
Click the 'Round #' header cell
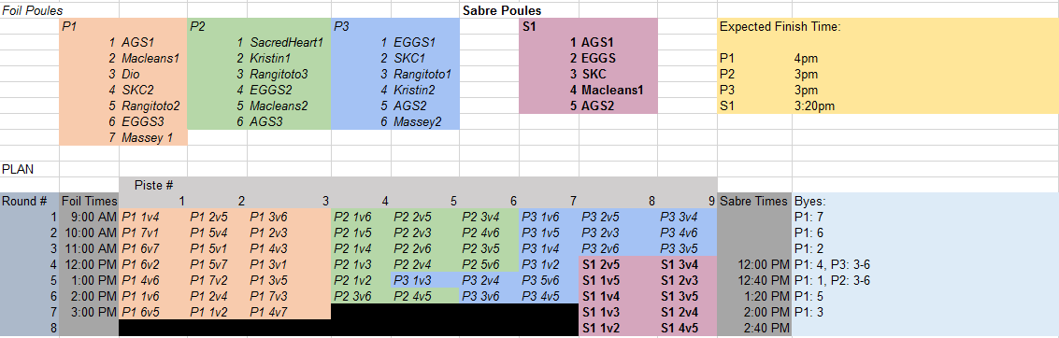point(30,201)
